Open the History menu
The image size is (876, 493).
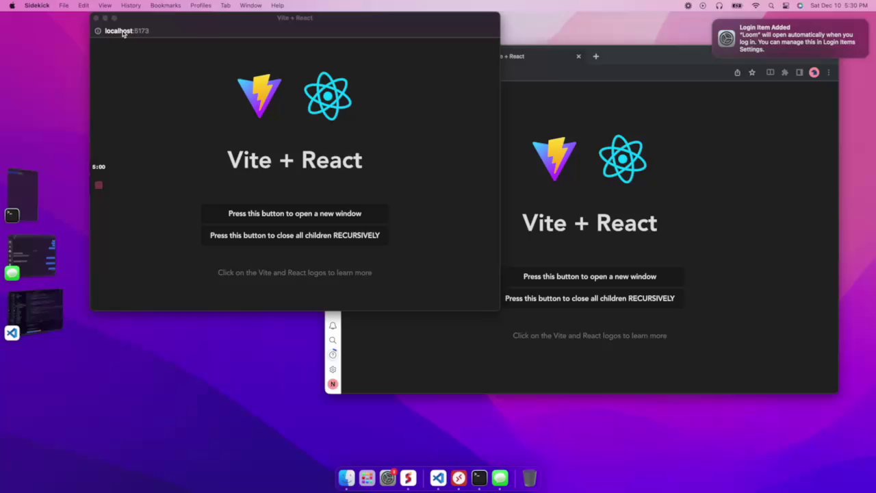point(131,5)
